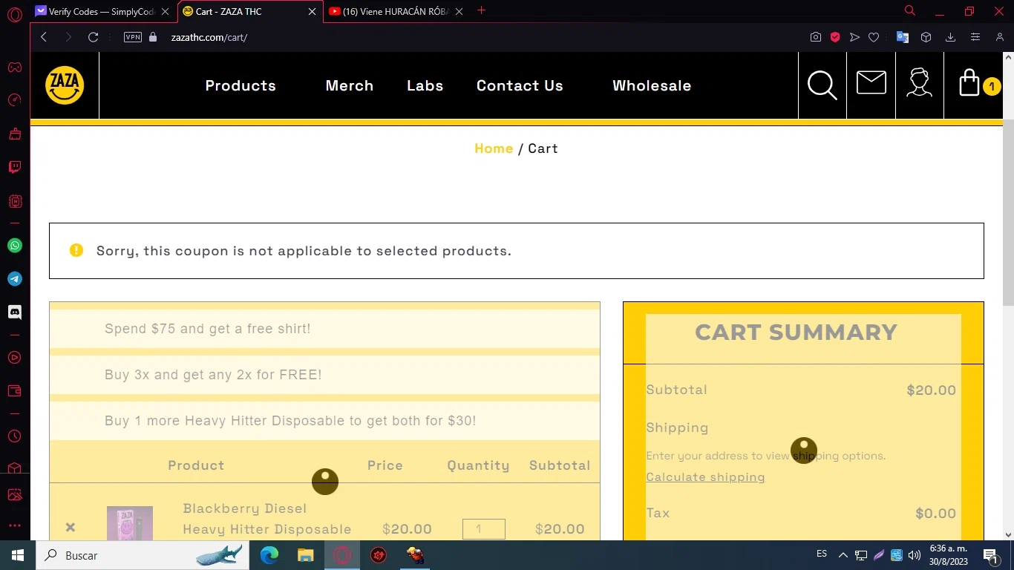The width and height of the screenshot is (1014, 570).
Task: Open extensions cube icon
Action: [926, 37]
